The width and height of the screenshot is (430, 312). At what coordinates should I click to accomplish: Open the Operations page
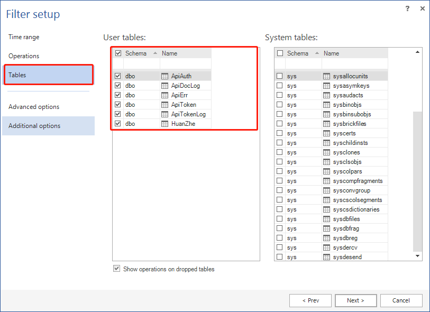[x=24, y=56]
